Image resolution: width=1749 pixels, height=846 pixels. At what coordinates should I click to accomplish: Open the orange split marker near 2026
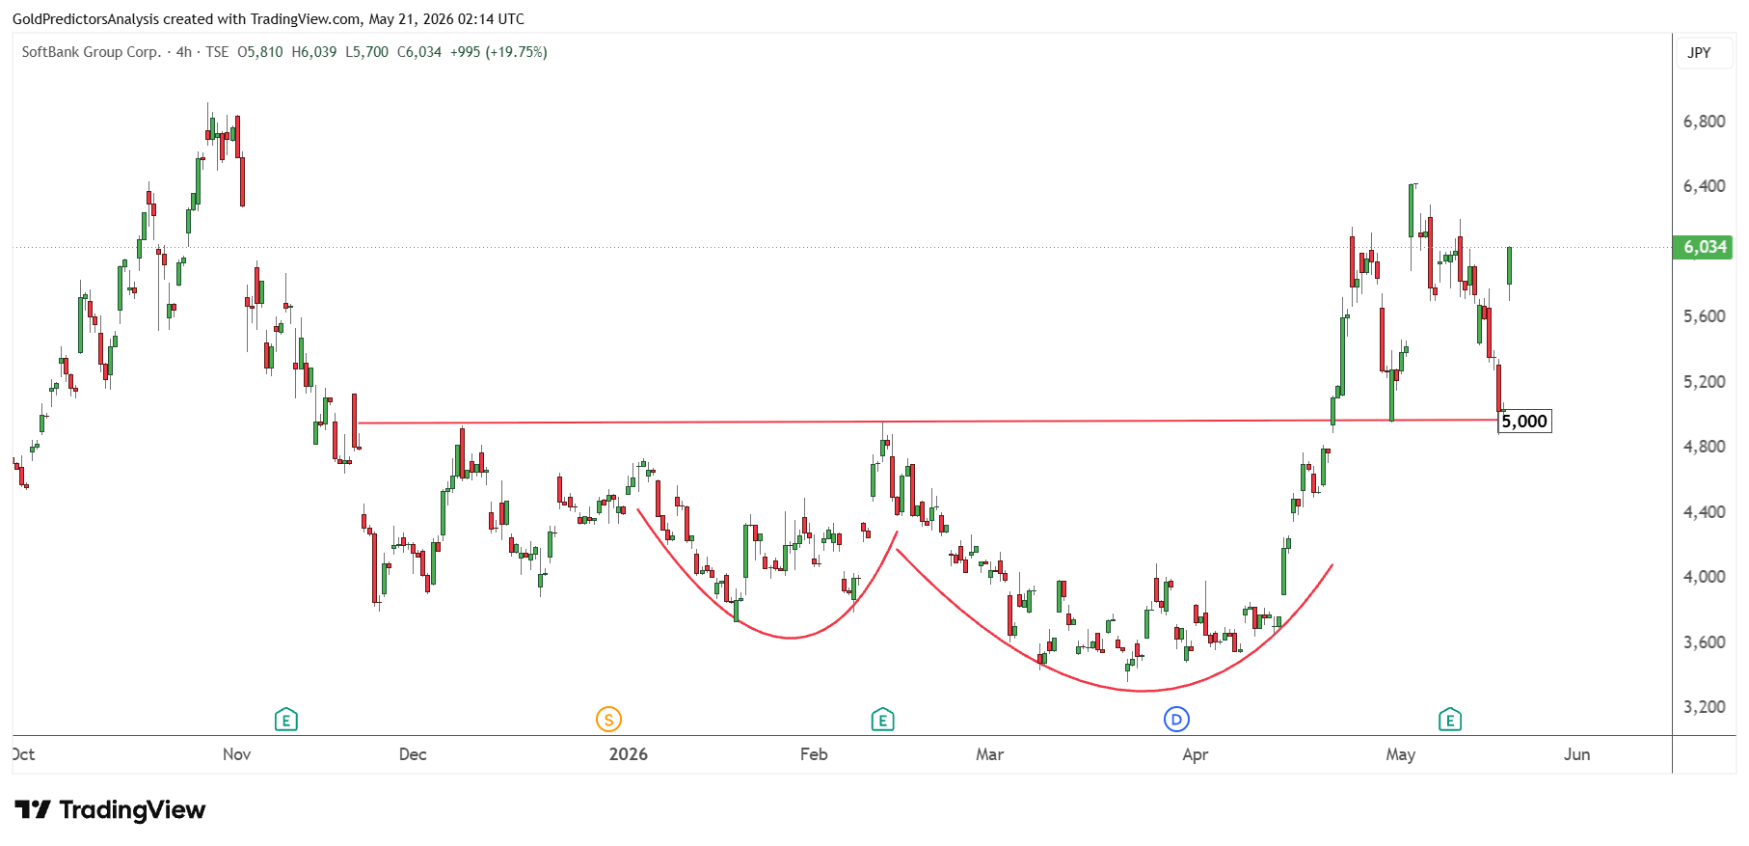608,720
